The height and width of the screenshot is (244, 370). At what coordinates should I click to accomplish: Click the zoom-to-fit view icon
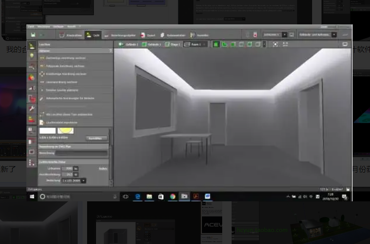[275, 44]
